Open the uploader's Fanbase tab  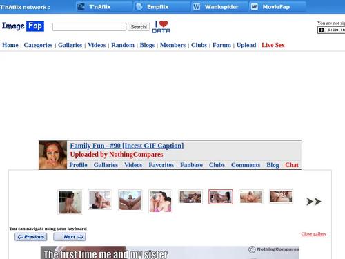tap(191, 165)
